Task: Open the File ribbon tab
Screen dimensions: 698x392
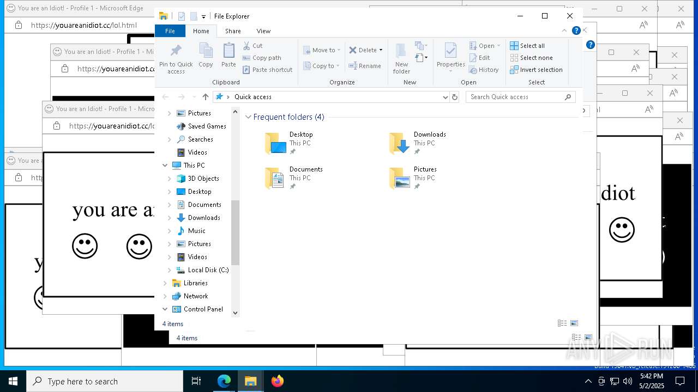Action: tap(170, 31)
